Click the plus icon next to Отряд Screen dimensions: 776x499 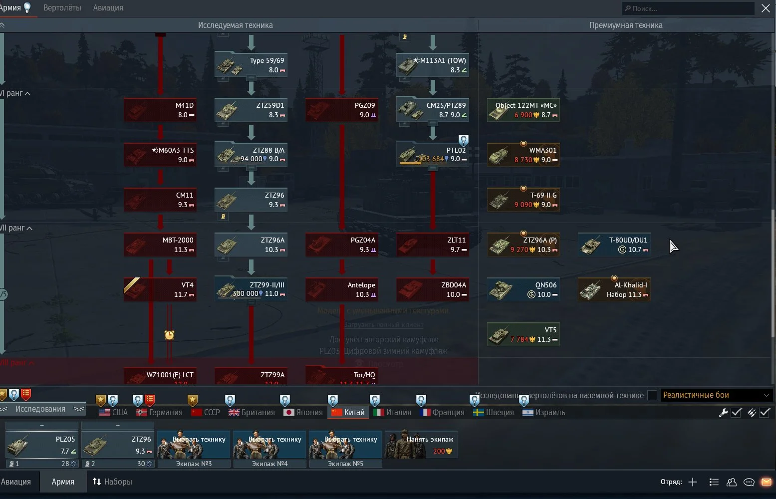coord(693,482)
